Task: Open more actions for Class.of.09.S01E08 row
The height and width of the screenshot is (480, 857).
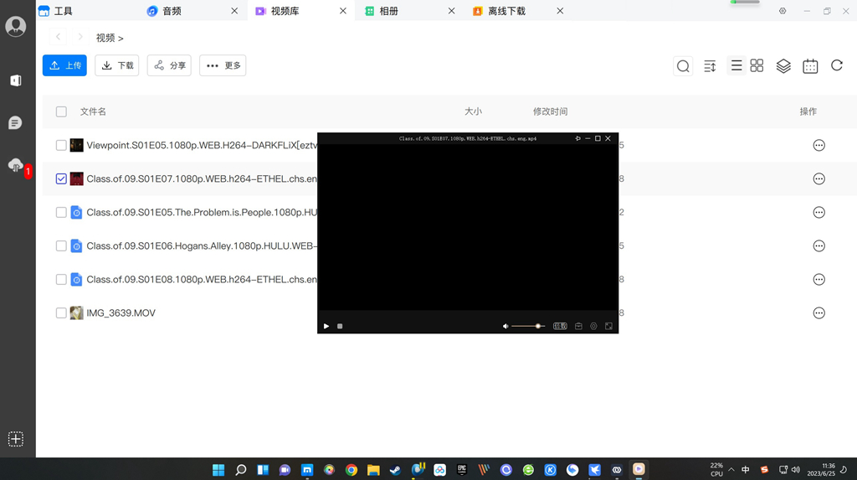Action: (x=819, y=279)
